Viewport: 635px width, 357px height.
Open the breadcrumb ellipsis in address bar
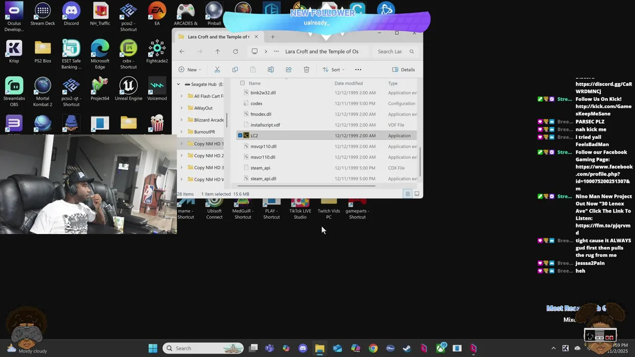(276, 52)
